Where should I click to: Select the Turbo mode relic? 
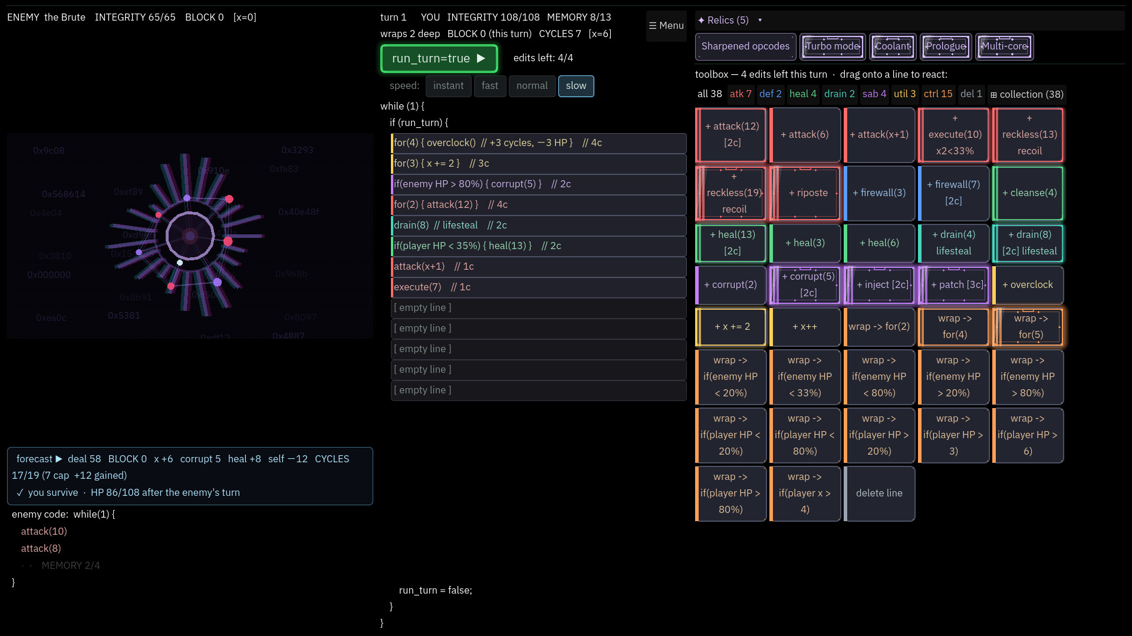pos(832,47)
